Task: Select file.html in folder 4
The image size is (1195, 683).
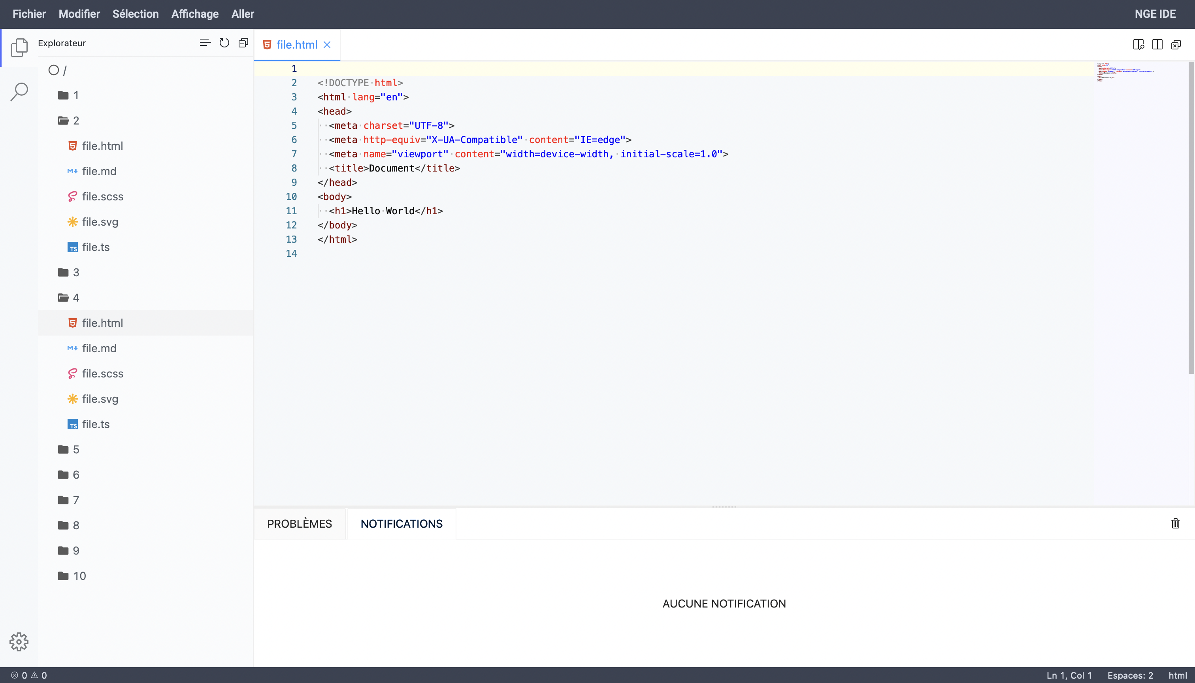Action: 145,323
